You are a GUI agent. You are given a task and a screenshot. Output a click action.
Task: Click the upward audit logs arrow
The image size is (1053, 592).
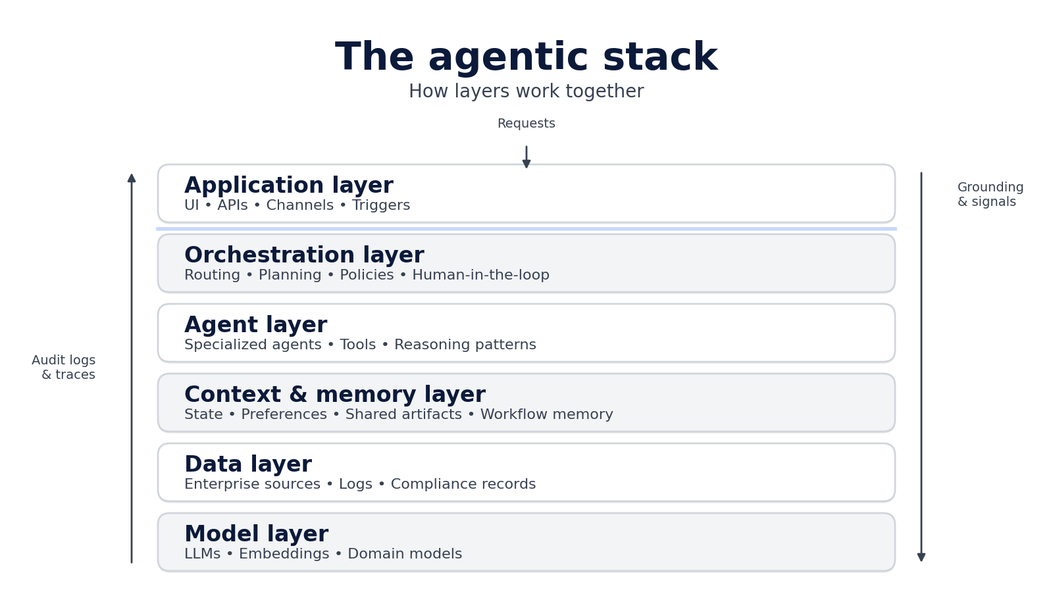(x=131, y=368)
